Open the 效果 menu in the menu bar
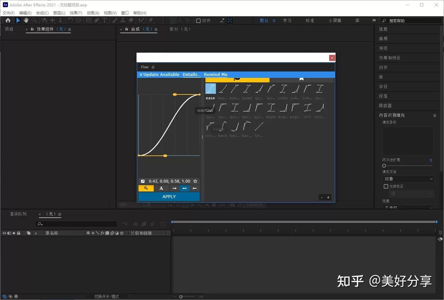Viewport: 444px width, 300px height. point(75,13)
